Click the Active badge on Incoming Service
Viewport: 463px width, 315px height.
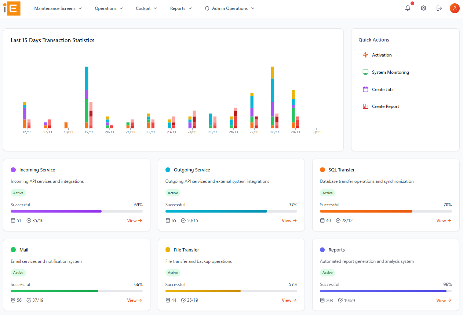[18, 193]
